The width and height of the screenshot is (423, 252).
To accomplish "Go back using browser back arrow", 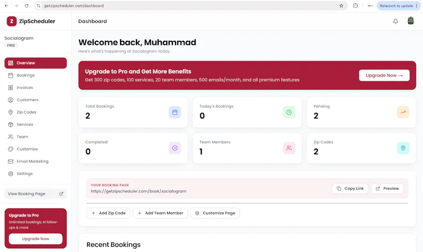I will coord(6,6).
